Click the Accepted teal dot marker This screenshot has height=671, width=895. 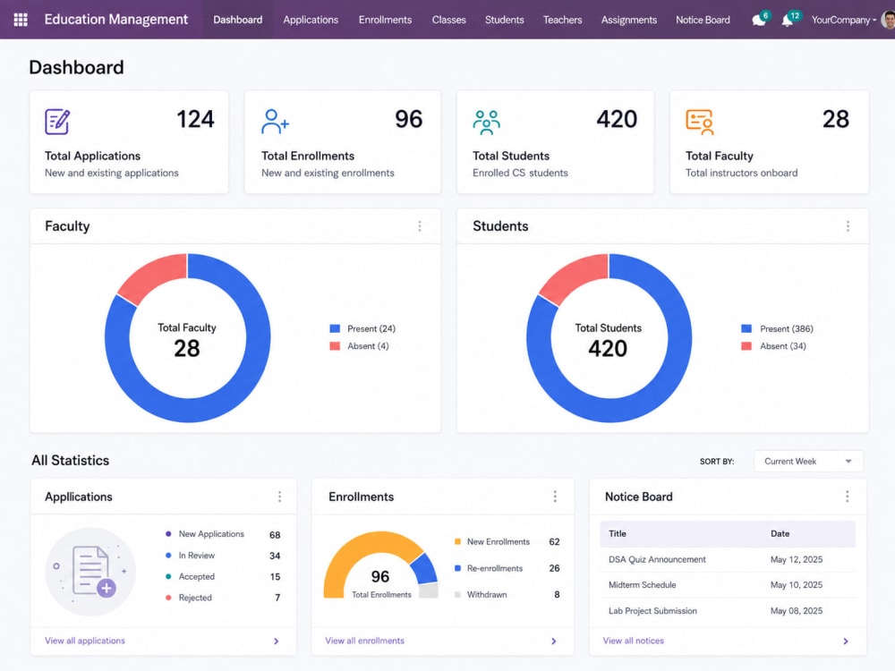tap(168, 576)
